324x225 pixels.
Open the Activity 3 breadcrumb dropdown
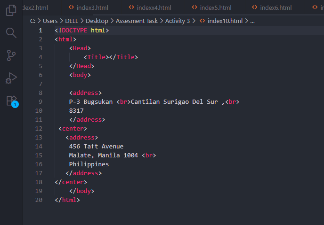click(x=178, y=21)
